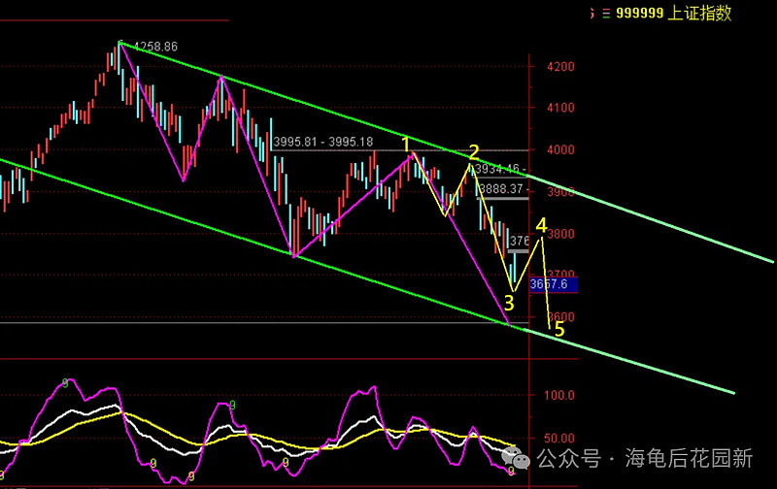This screenshot has height=489, width=777.
Task: Click the 100.0 indicator axis label
Action: tap(559, 395)
